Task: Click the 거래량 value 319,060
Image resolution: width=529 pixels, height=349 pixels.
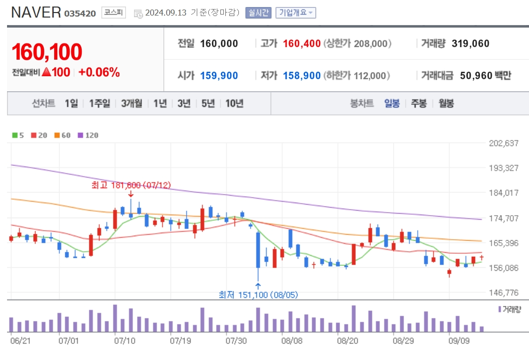Action: (470, 44)
